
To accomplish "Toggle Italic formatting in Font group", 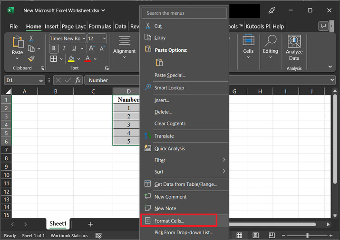I will 63,48.
